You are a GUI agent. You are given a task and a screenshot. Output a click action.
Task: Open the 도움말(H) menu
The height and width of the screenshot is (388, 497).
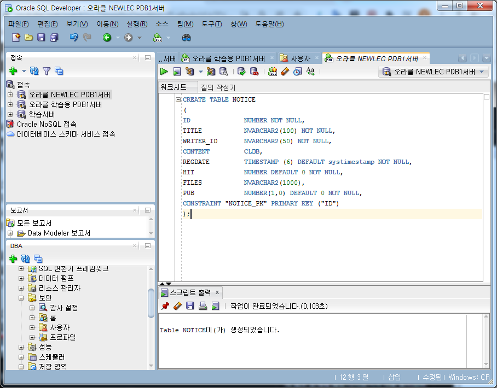coord(269,24)
